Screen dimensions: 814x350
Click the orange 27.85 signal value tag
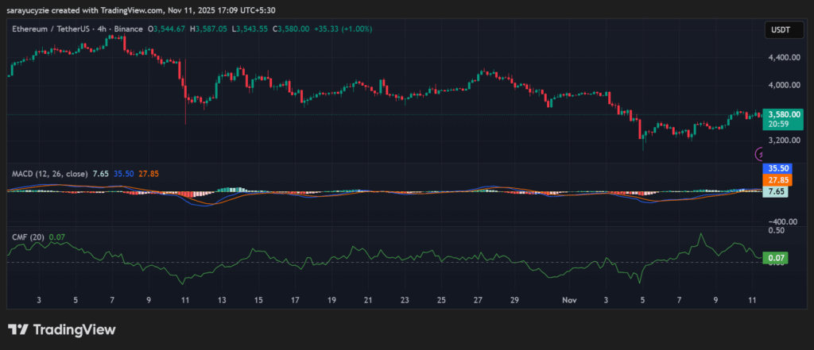(x=775, y=180)
